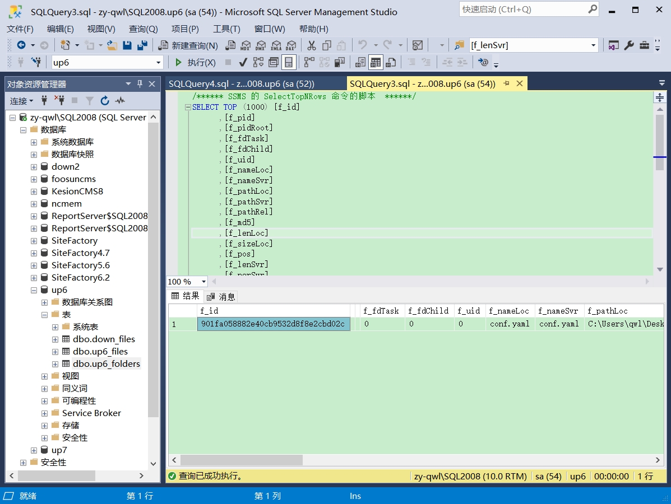Toggle Results to Text output mode
Image resolution: width=671 pixels, height=504 pixels.
point(360,62)
